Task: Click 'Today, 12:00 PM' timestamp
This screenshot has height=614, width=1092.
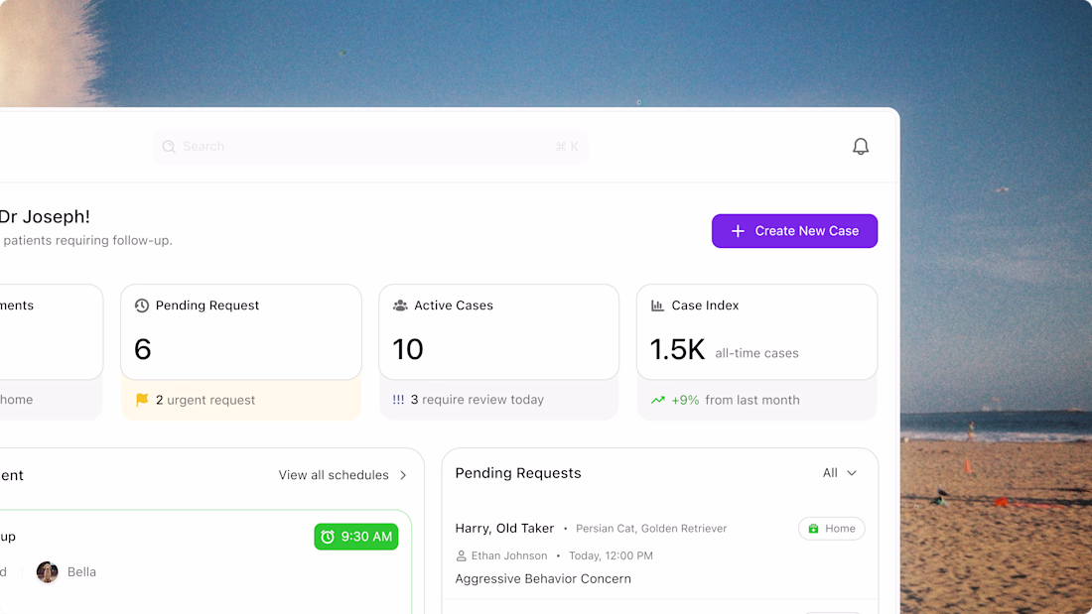Action: point(611,555)
